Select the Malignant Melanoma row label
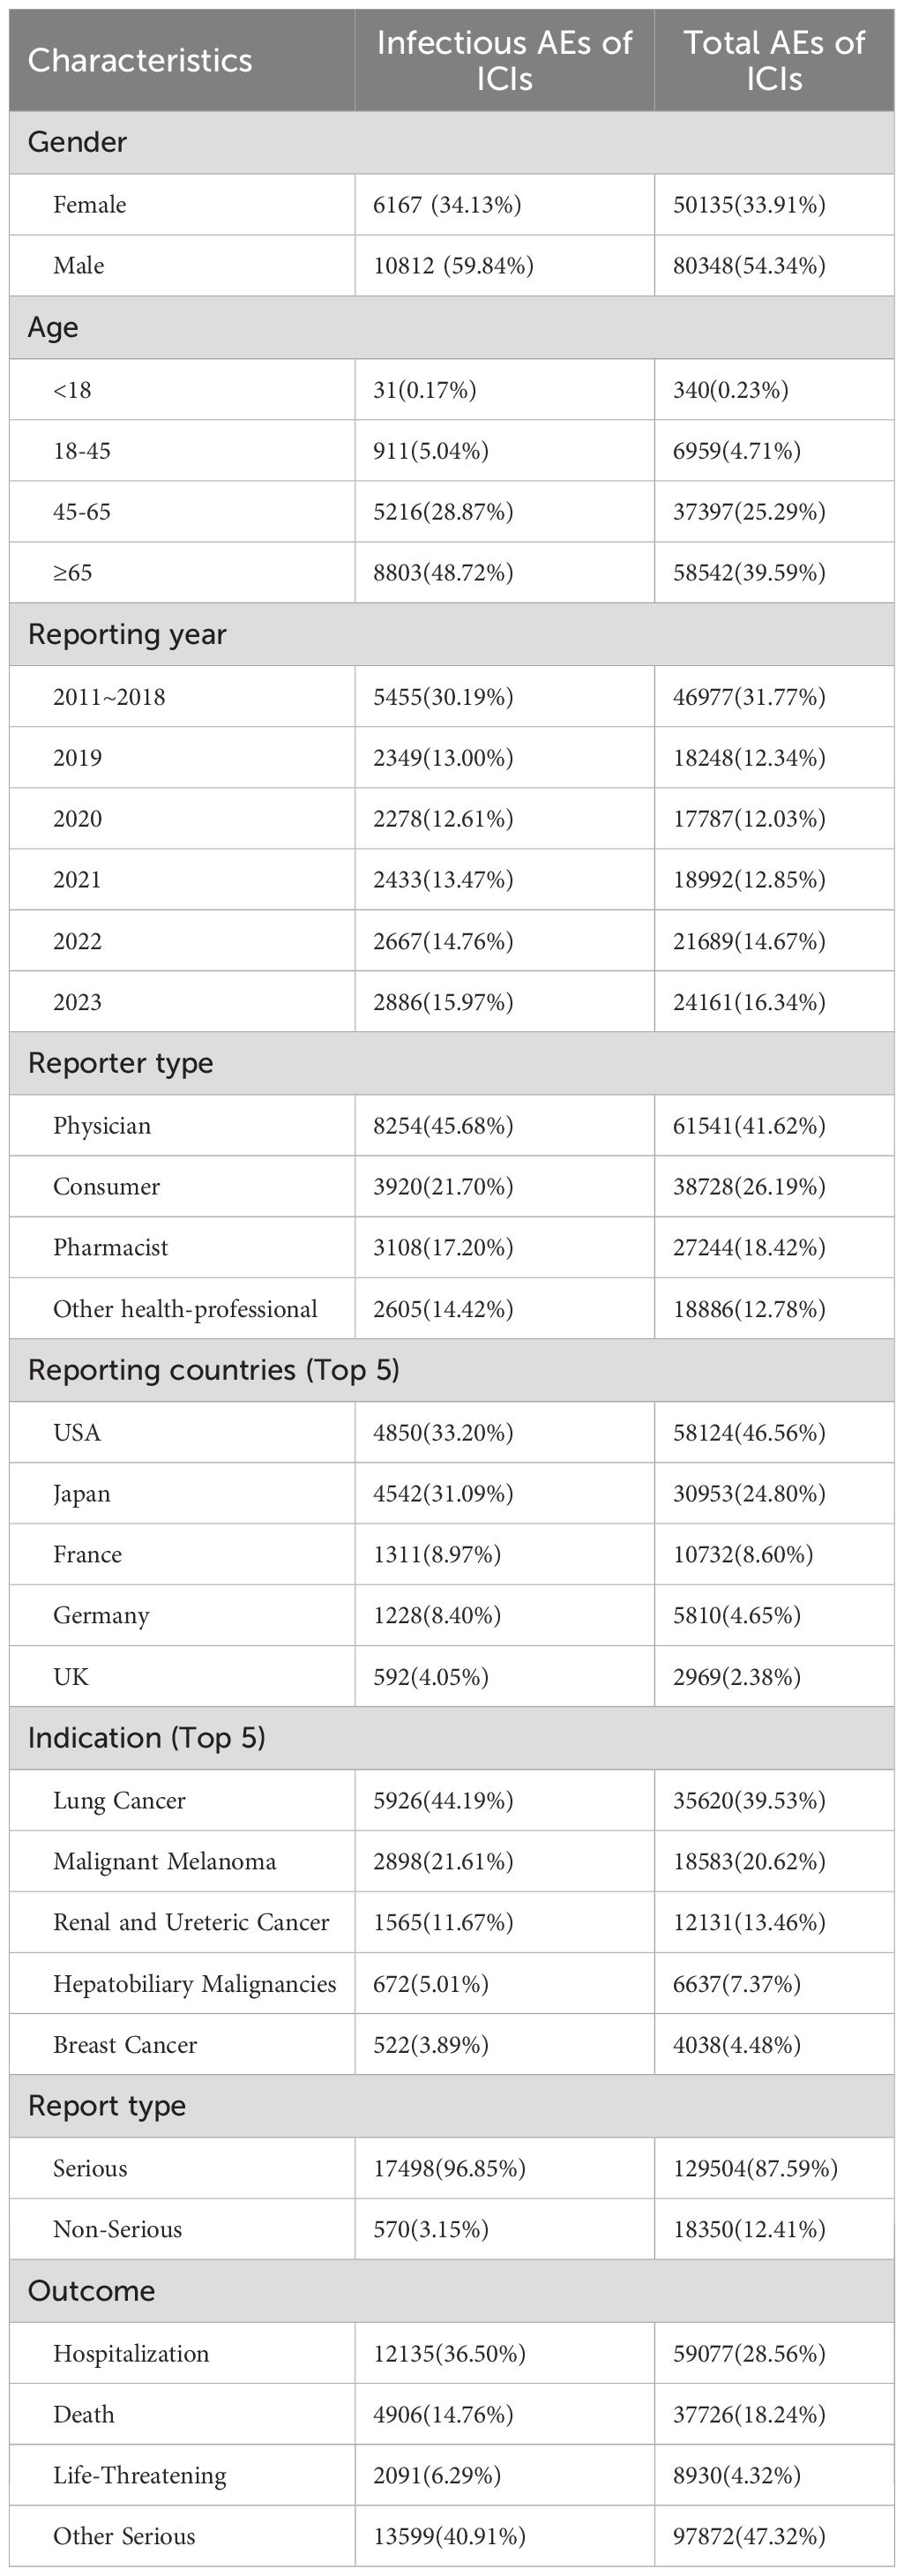 165,1862
